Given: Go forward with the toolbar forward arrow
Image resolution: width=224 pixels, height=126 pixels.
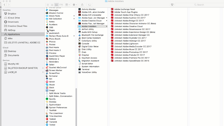Looking at the screenshot, I should [9, 5].
